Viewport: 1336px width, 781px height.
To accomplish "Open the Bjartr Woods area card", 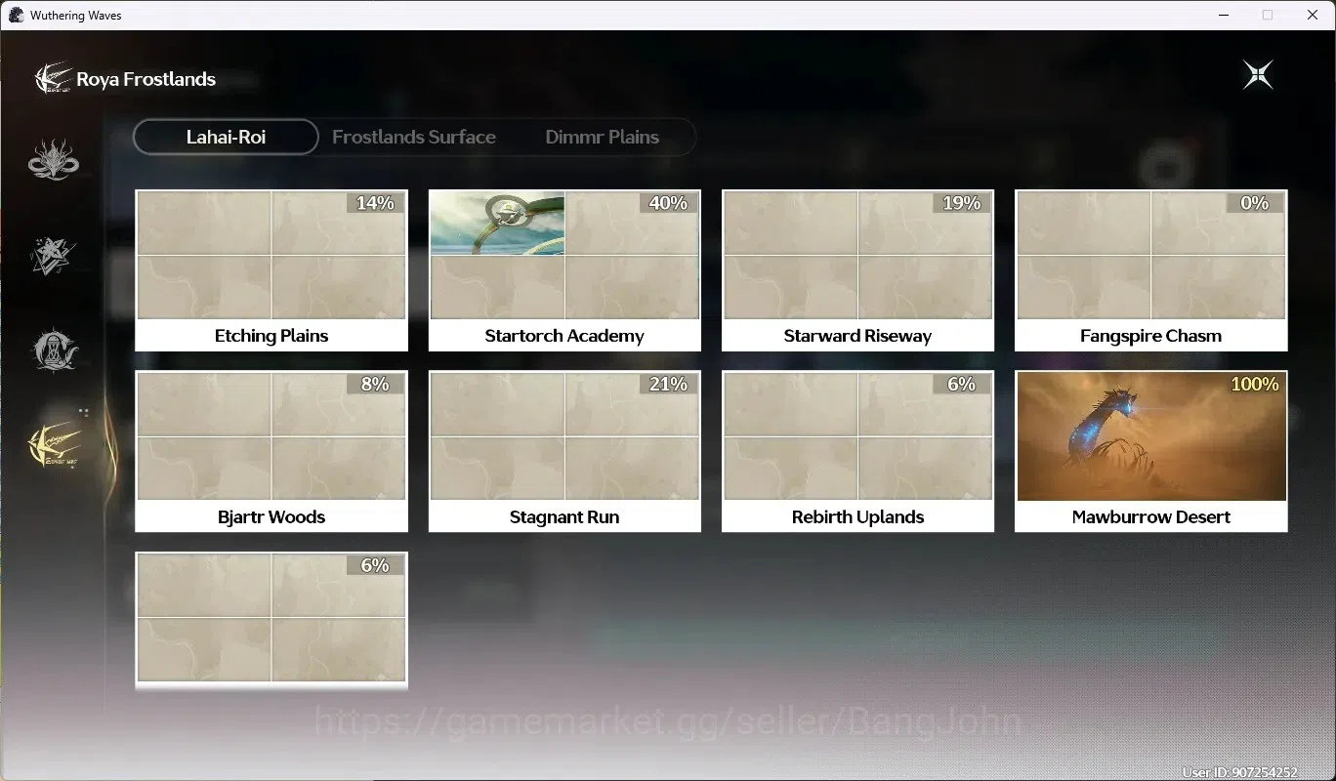I will point(271,451).
